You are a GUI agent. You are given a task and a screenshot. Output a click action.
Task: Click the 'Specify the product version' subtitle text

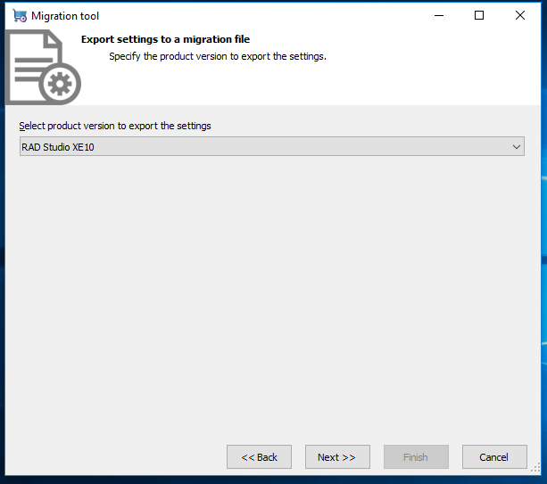coord(218,56)
